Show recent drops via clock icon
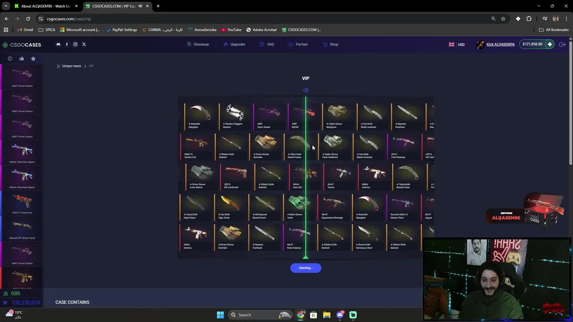This screenshot has width=573, height=322. [10, 59]
